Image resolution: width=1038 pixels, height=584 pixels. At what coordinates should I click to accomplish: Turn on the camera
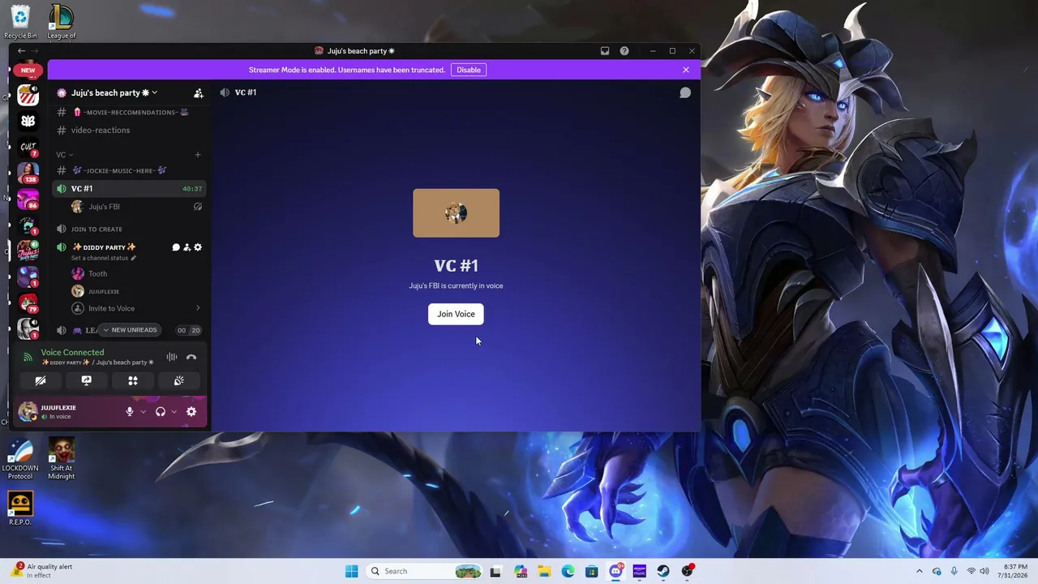click(41, 380)
